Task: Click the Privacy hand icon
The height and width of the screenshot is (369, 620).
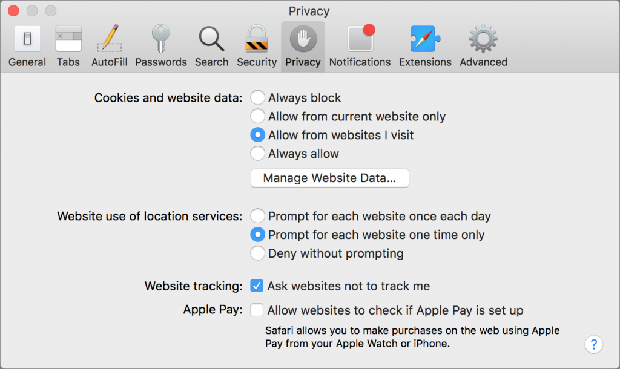Action: 303,40
